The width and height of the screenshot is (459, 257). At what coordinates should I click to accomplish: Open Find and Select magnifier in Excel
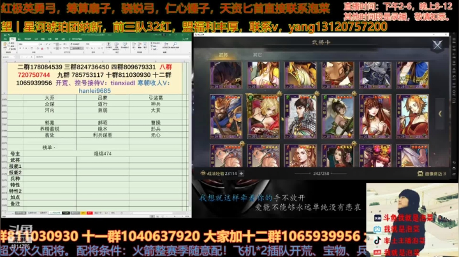pyautogui.click(x=175, y=45)
